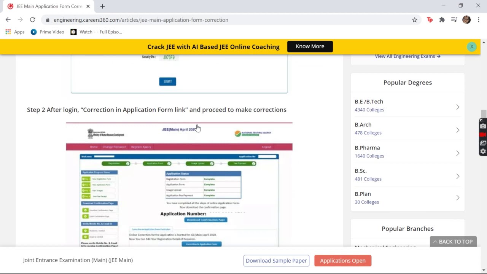Open the 478 Colleges link

point(368,133)
